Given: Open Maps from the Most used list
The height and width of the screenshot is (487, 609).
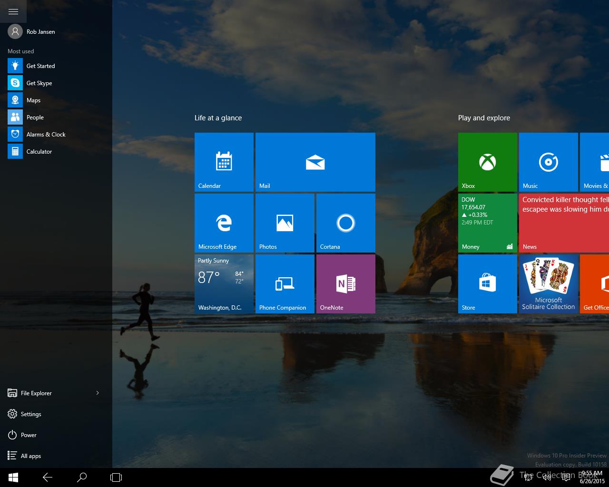Looking at the screenshot, I should point(56,100).
